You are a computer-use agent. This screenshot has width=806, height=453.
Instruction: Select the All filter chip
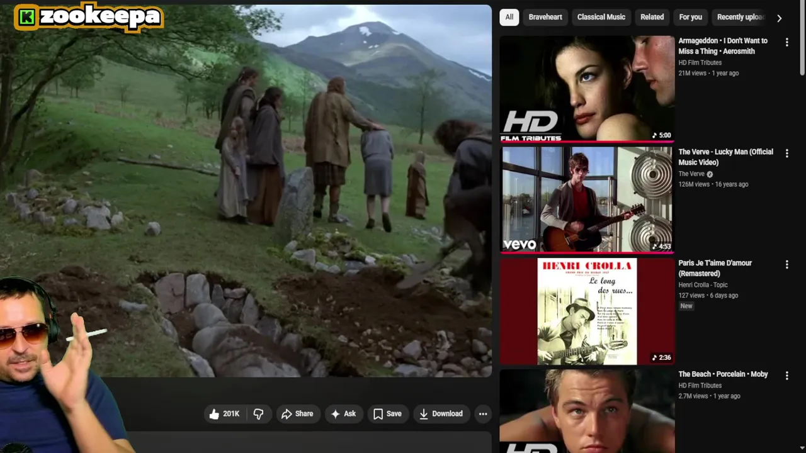click(x=509, y=17)
